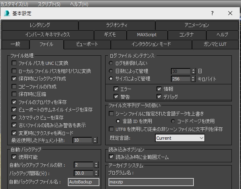The height and width of the screenshot is (189, 241).
Task: Enable コピーファイルの作成 checkbox
Action: 14,87
